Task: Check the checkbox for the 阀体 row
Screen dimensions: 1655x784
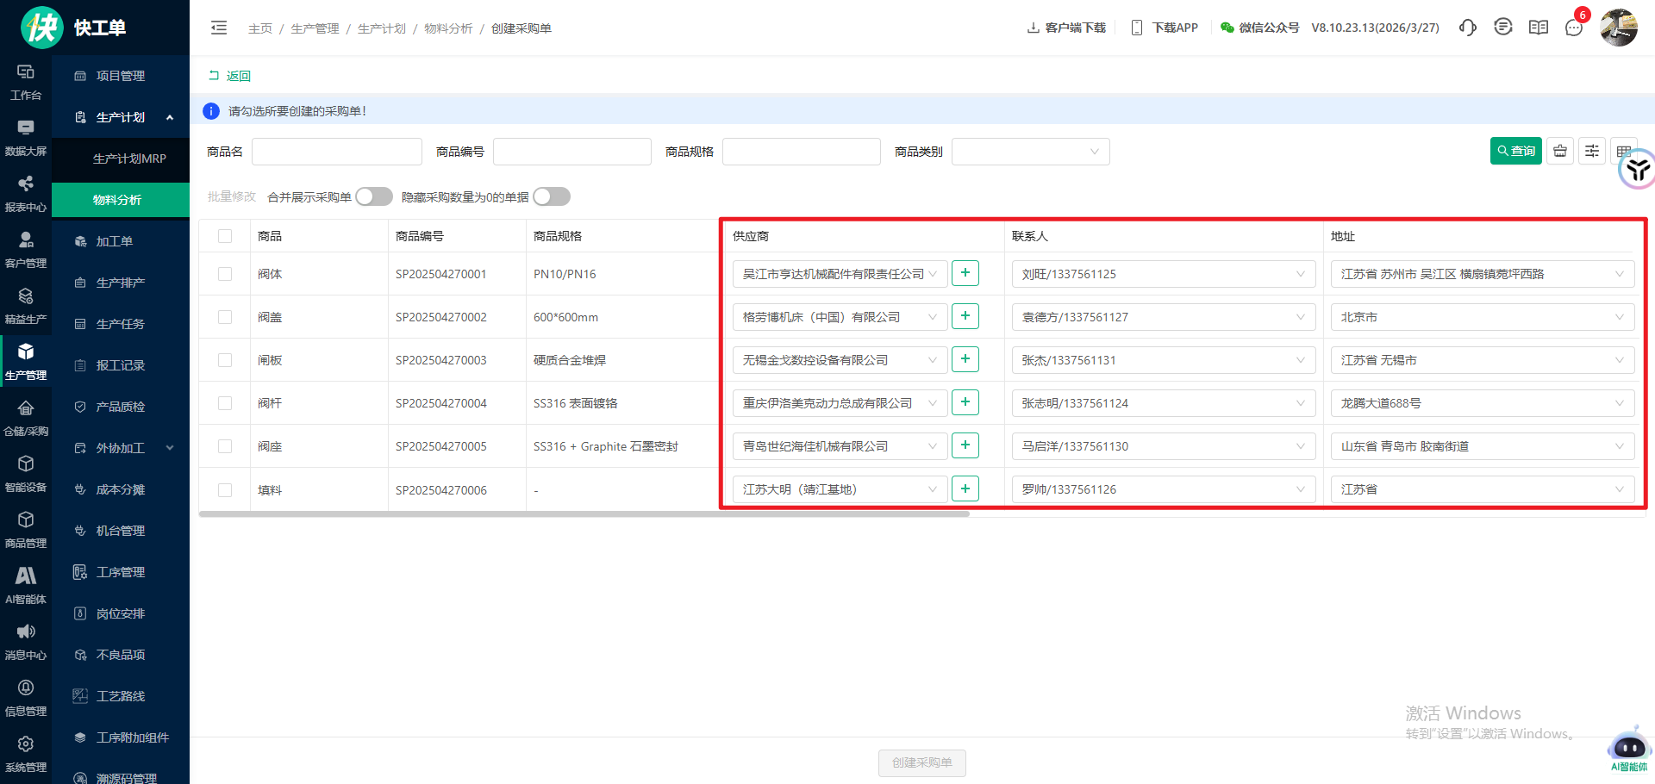Action: tap(225, 274)
